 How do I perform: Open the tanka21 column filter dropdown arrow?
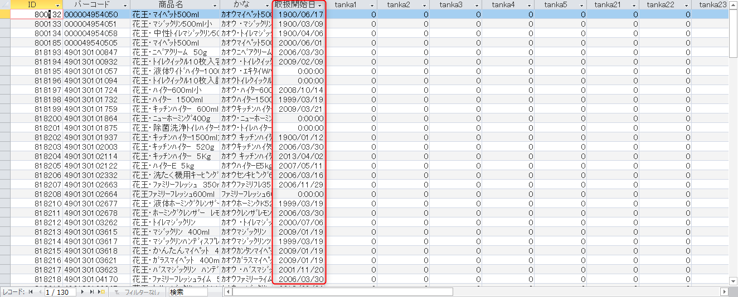pyautogui.click(x=634, y=5)
